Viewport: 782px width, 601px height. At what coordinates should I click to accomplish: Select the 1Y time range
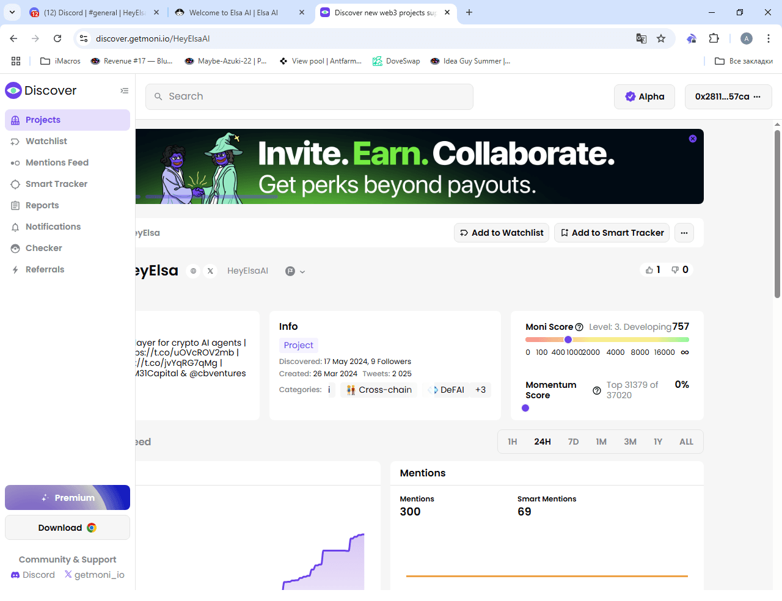[x=658, y=442]
